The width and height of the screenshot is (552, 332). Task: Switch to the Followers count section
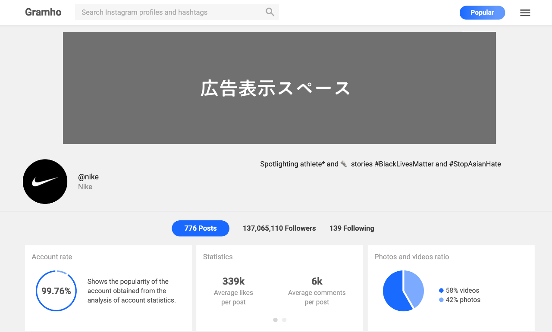pyautogui.click(x=279, y=228)
